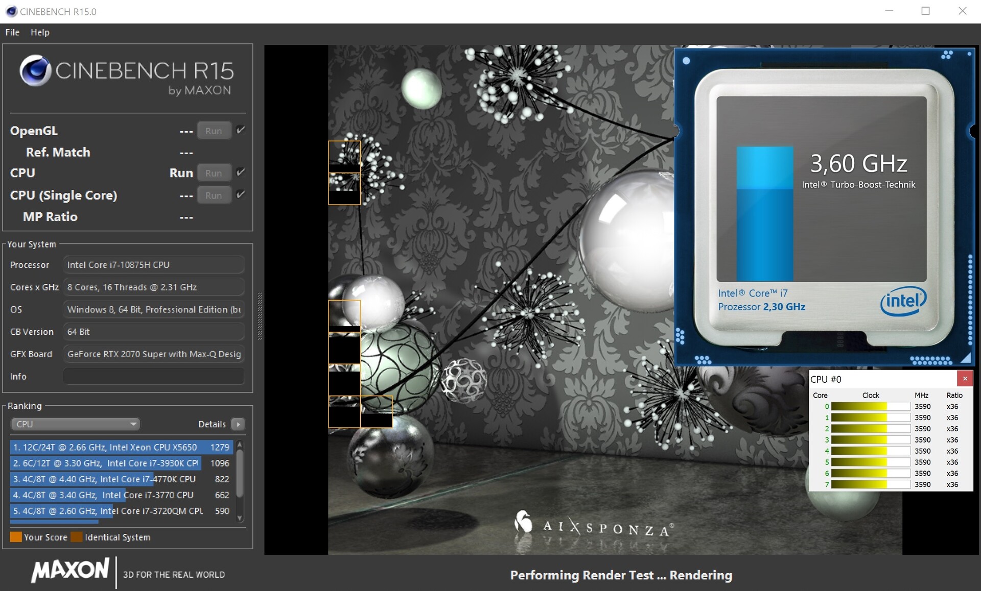Toggle the CPU (Single Core) checkbox

click(241, 194)
